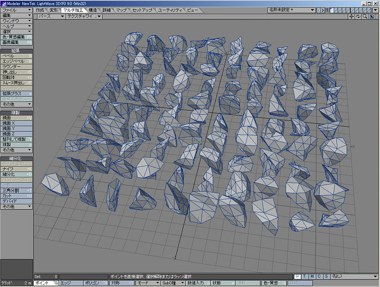Switch to the 変形 tab
This screenshot has width=380, height=287.
coord(54,10)
